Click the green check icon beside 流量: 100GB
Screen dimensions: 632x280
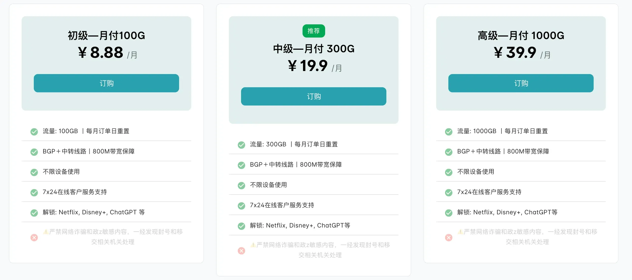tap(34, 132)
